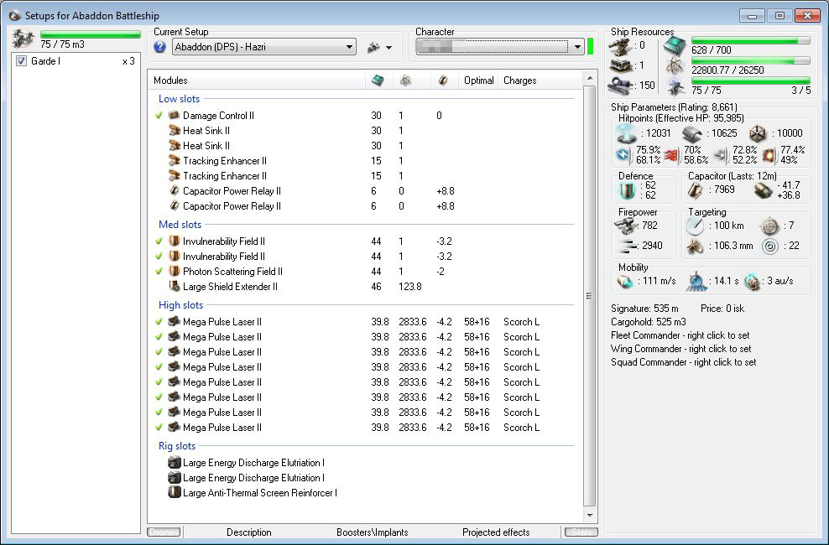829x545 pixels.
Task: Click the structure hitpoints icon showing 10000
Action: tap(759, 133)
